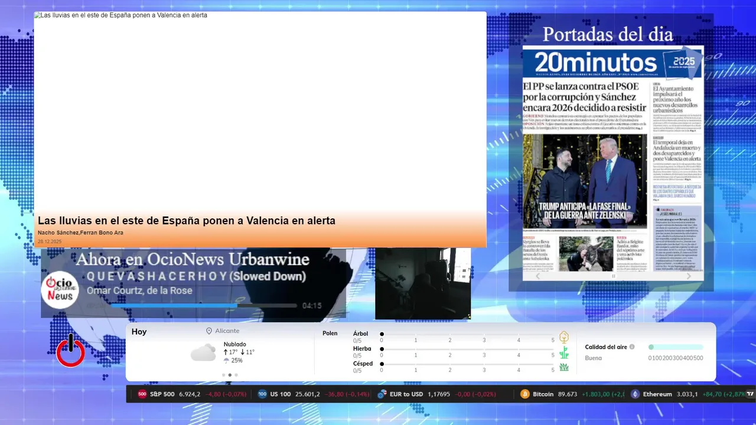Click the 'Césped' pollen label
The image size is (756, 425).
[x=363, y=364]
